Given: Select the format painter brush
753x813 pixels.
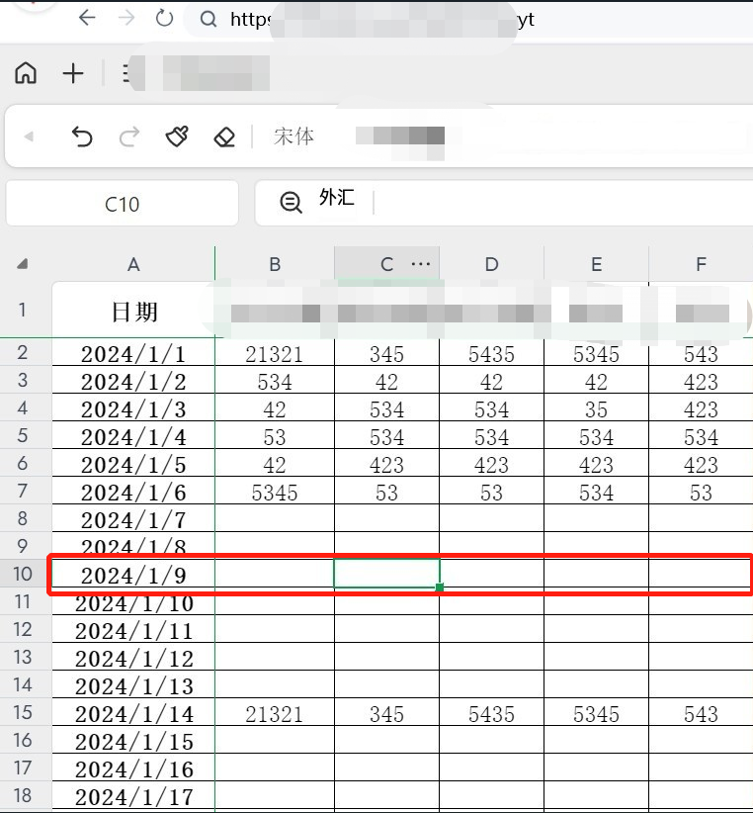Looking at the screenshot, I should click(x=177, y=136).
